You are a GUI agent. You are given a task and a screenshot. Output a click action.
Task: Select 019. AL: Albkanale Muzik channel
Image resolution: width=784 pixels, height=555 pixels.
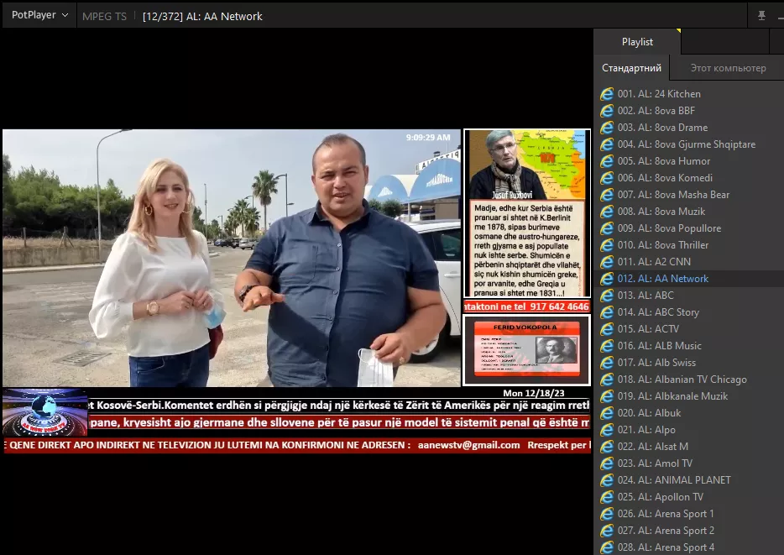point(690,396)
